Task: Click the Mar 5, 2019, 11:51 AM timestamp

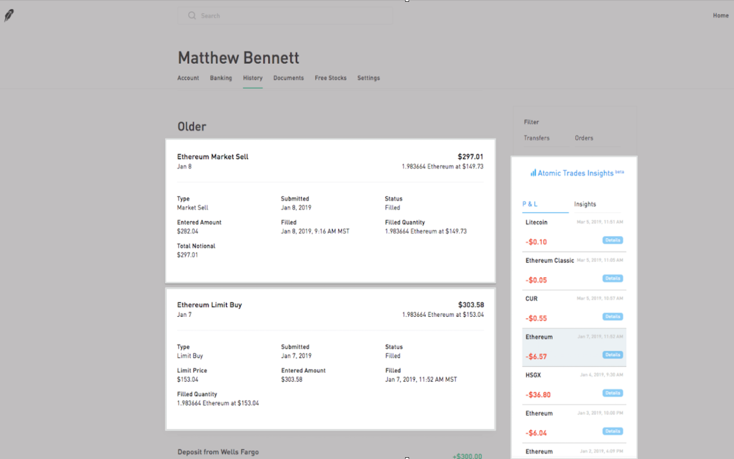Action: pyautogui.click(x=600, y=222)
